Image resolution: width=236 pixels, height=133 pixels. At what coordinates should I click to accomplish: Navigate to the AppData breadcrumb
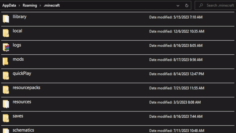click(x=9, y=5)
